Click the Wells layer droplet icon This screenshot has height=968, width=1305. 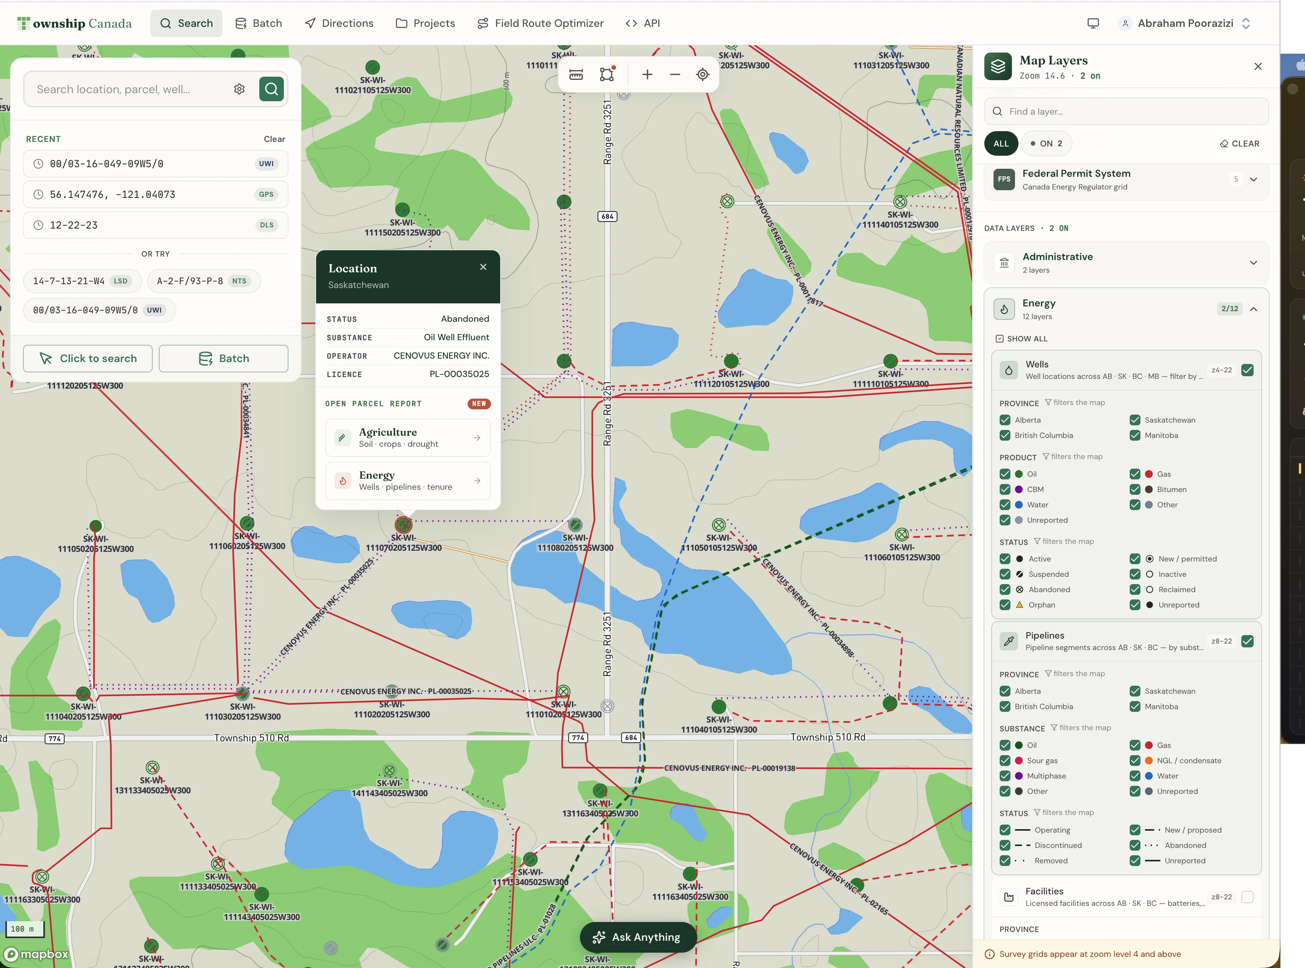coord(1008,370)
